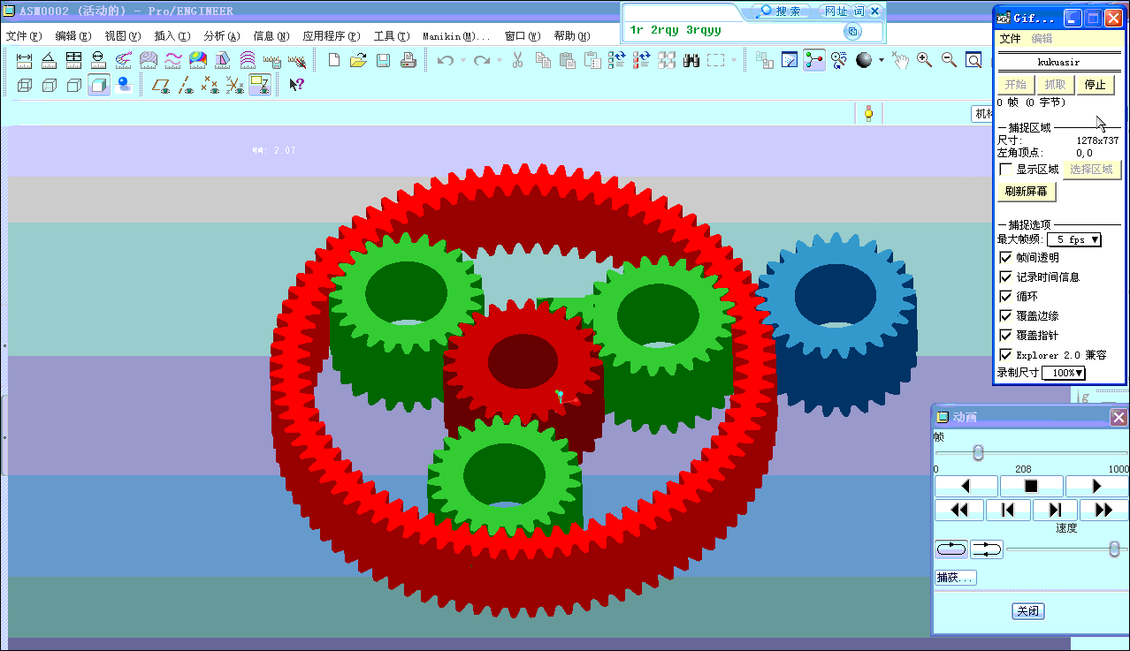Expand the undo history dropdown arrow

click(463, 60)
